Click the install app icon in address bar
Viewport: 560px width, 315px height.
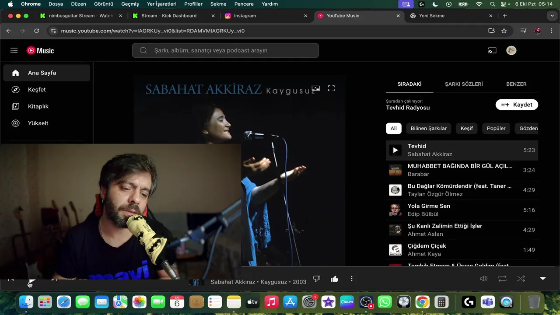click(x=491, y=31)
